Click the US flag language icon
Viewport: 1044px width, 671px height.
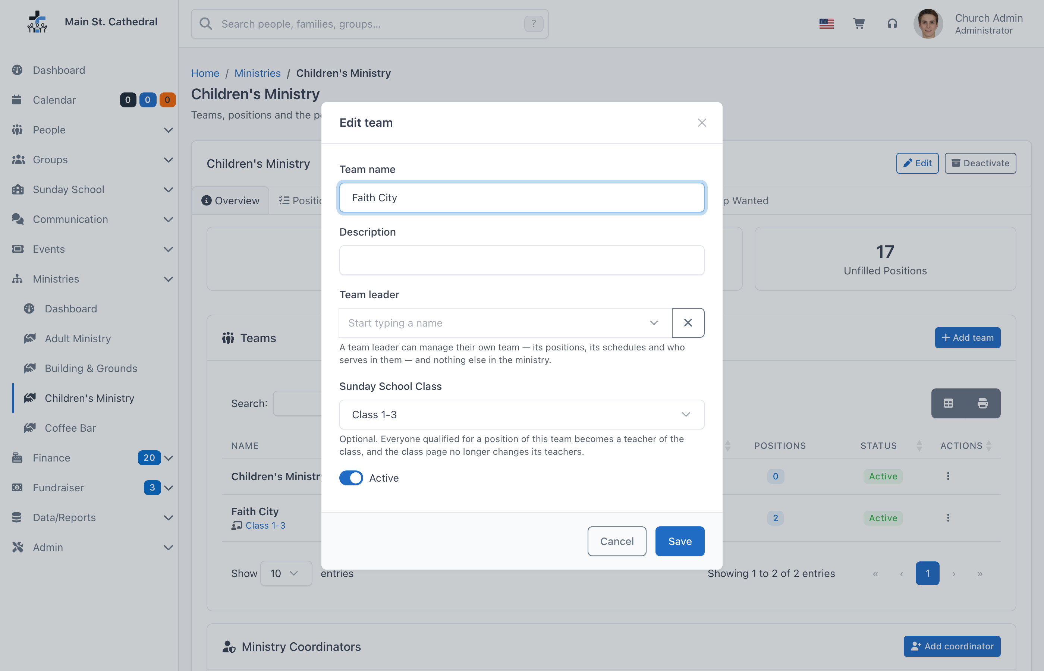(826, 23)
